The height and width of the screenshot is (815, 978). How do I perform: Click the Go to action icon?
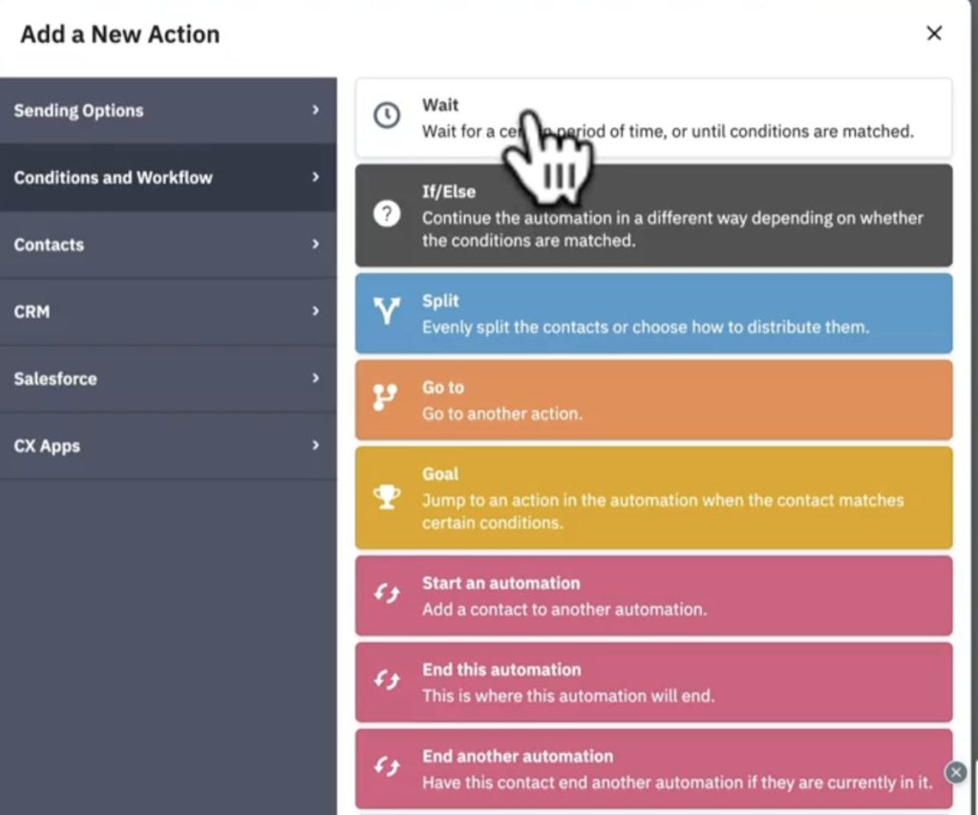click(386, 399)
